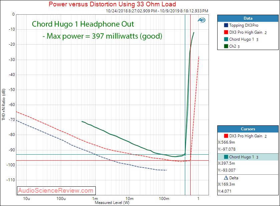
Task: Click the AP logo in the graph corner
Action: click(x=202, y=20)
